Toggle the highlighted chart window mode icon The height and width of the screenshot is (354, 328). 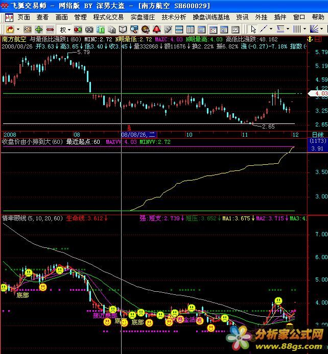(x=213, y=30)
